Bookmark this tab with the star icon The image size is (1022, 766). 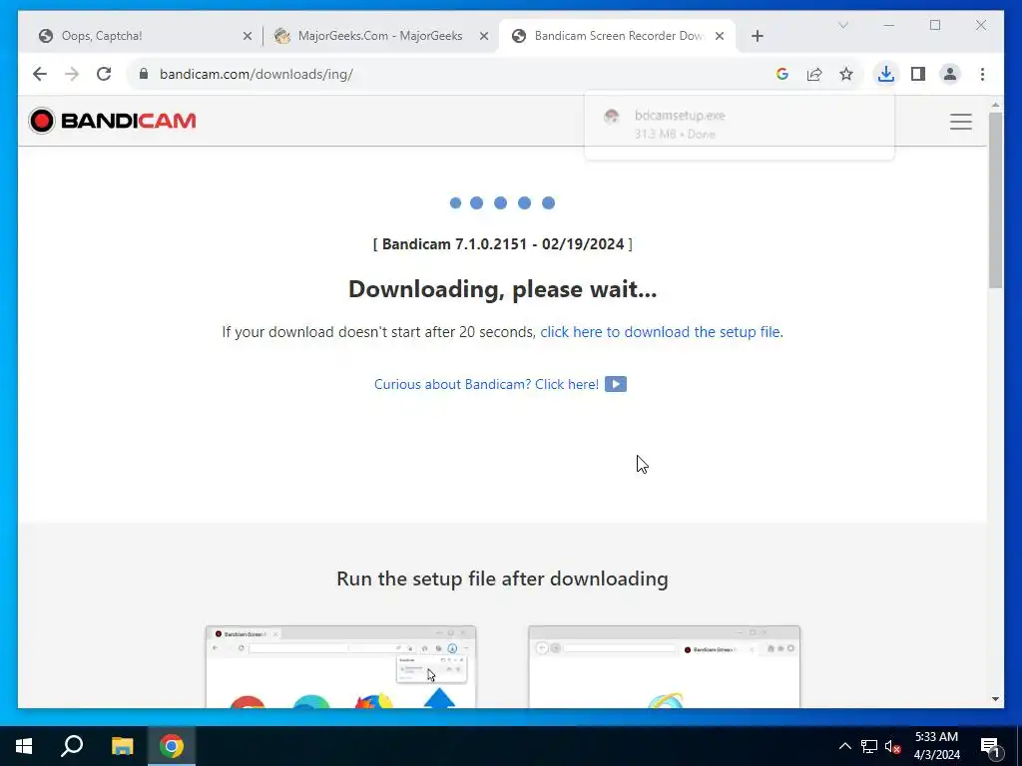pos(846,74)
